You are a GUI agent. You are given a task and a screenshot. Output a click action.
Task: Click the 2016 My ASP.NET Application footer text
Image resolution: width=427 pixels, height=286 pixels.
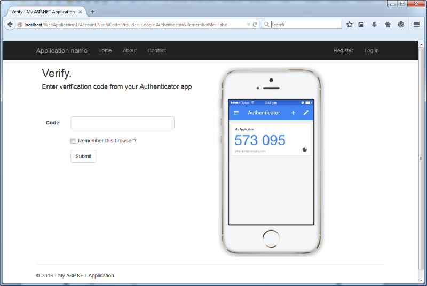(x=75, y=276)
